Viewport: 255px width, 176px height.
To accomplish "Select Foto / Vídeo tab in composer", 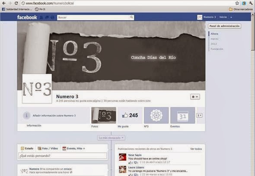I will tap(48, 148).
